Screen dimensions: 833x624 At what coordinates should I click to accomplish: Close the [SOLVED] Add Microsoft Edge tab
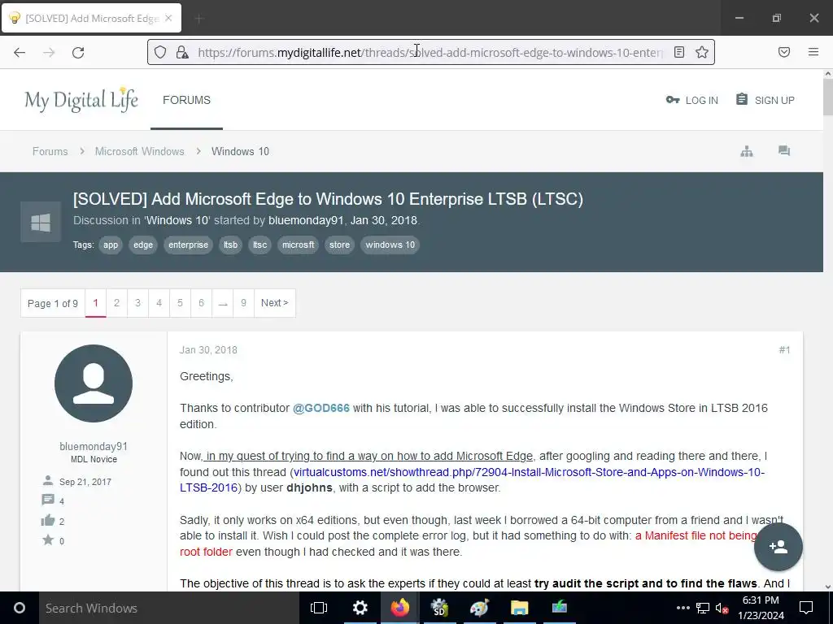click(x=168, y=18)
